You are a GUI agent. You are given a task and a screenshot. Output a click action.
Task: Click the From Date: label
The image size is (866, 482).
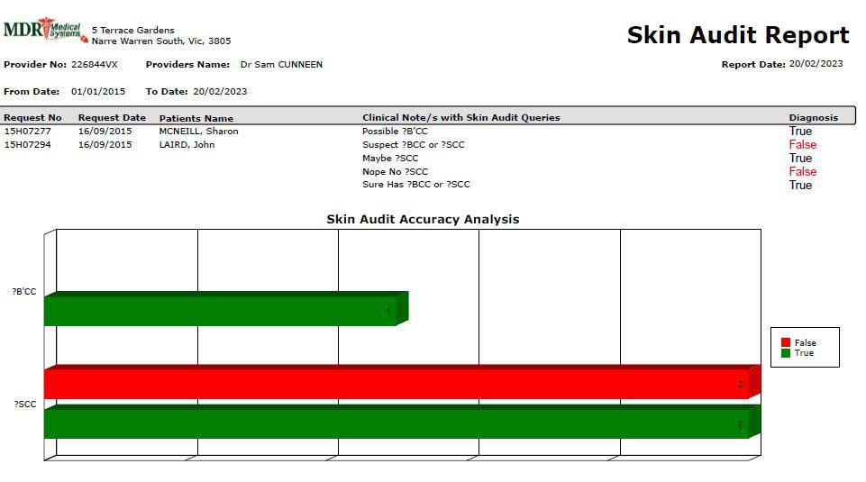click(32, 92)
